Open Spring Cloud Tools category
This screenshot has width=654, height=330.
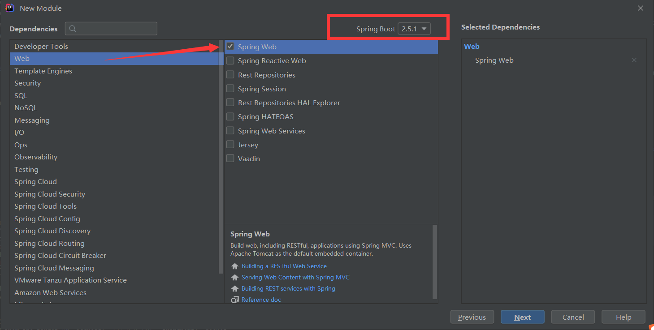(114, 206)
